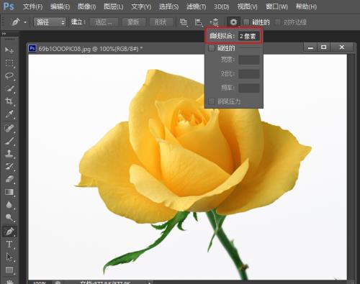Screen dimensions: 360x284
Task: Open the 帮助(H) menu
Action: 306,6
